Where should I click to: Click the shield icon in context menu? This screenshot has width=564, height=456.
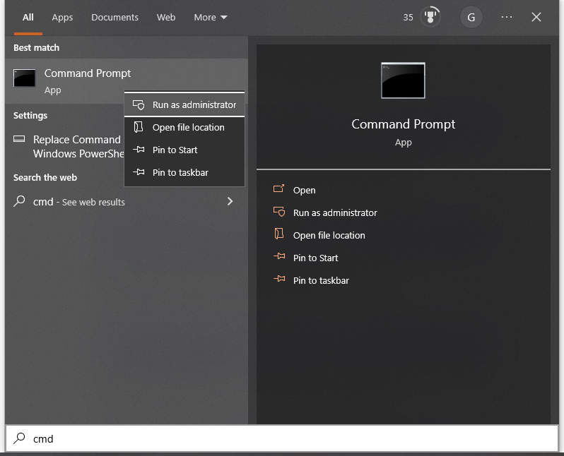pyautogui.click(x=139, y=104)
